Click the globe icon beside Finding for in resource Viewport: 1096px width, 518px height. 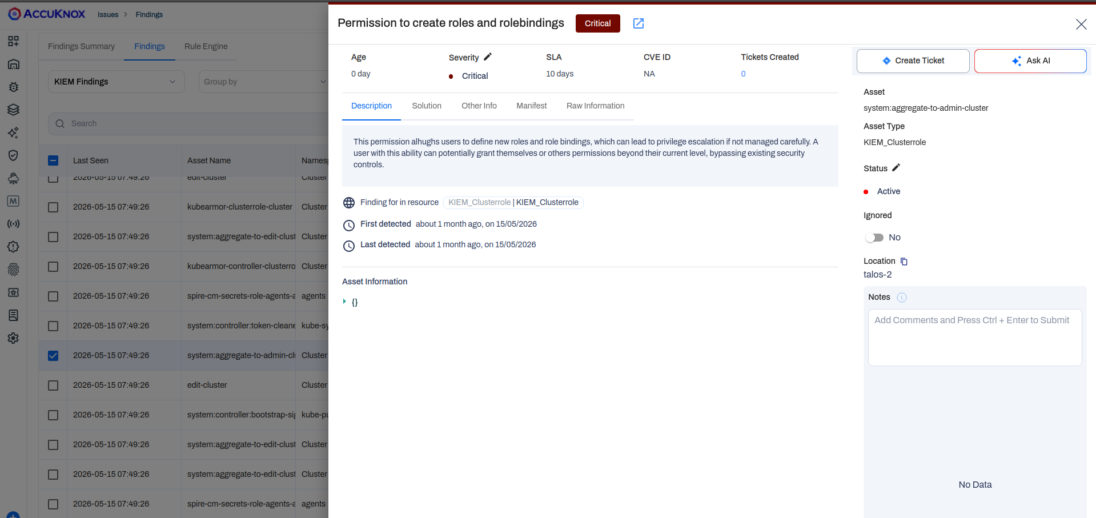click(x=348, y=203)
